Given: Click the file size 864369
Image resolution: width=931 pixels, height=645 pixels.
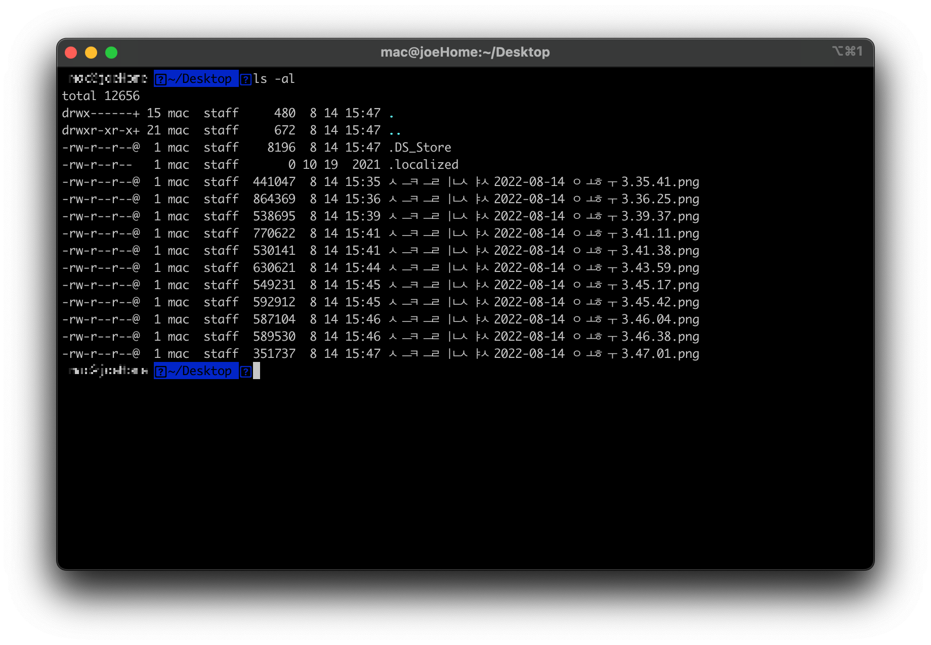Looking at the screenshot, I should click(274, 199).
